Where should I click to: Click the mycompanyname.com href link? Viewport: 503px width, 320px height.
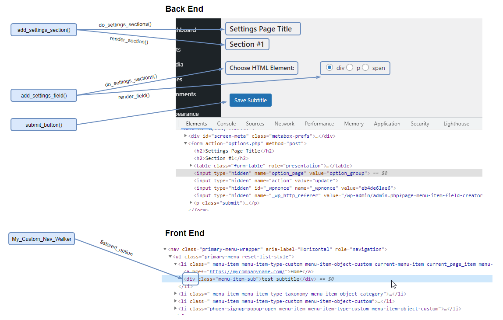coord(247,271)
